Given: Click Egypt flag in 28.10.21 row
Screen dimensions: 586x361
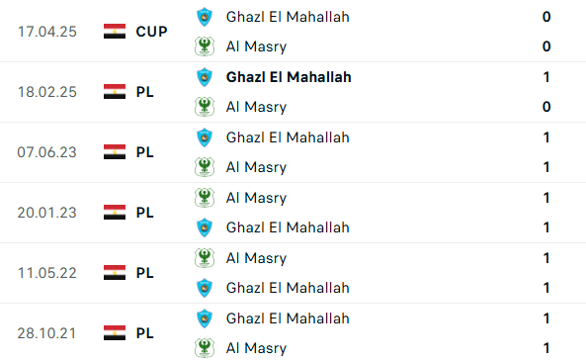Looking at the screenshot, I should tap(115, 333).
